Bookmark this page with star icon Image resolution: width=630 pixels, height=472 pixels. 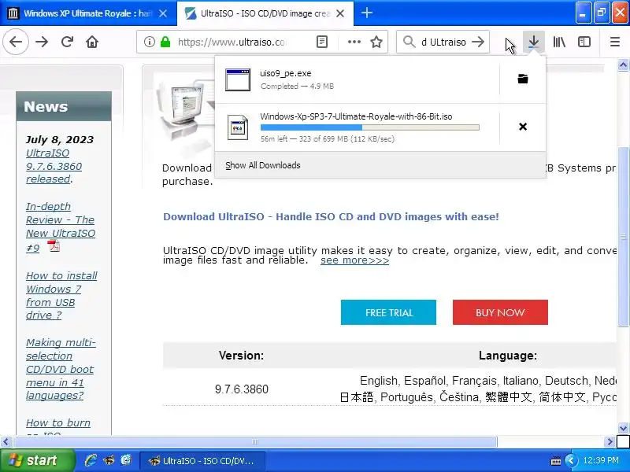click(x=376, y=42)
